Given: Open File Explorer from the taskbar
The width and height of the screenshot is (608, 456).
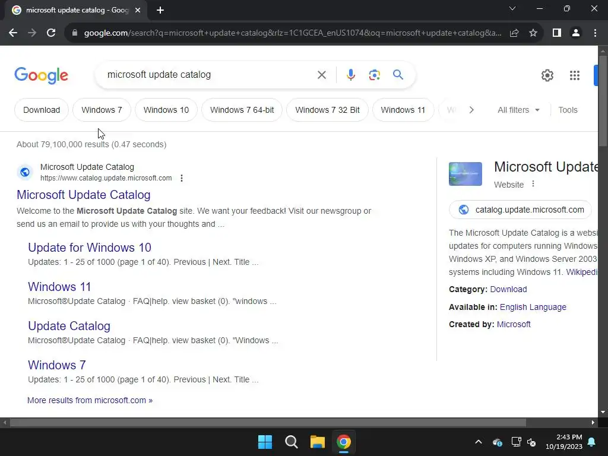Looking at the screenshot, I should [x=317, y=442].
